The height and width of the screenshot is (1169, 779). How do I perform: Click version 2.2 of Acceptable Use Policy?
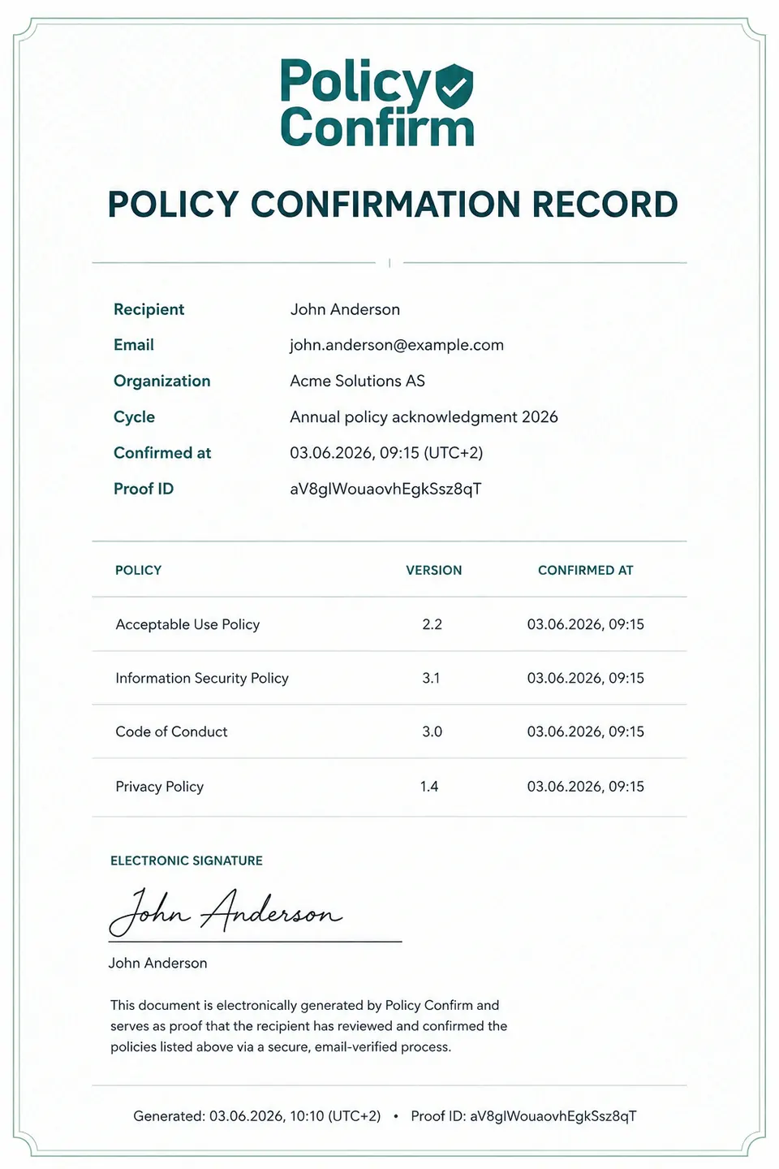432,624
